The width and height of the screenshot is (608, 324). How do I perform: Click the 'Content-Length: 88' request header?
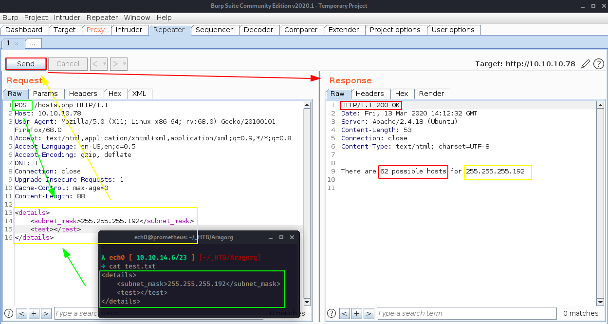click(x=50, y=196)
